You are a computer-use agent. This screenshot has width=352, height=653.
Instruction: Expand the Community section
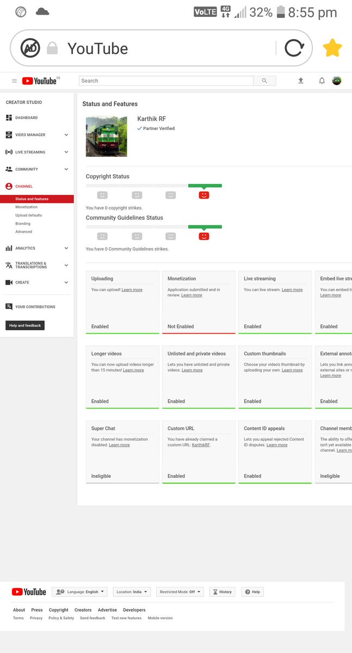[x=66, y=169]
